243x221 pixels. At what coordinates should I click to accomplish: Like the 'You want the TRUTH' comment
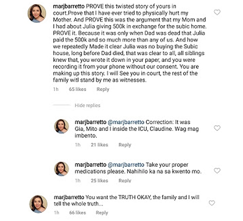point(212,203)
